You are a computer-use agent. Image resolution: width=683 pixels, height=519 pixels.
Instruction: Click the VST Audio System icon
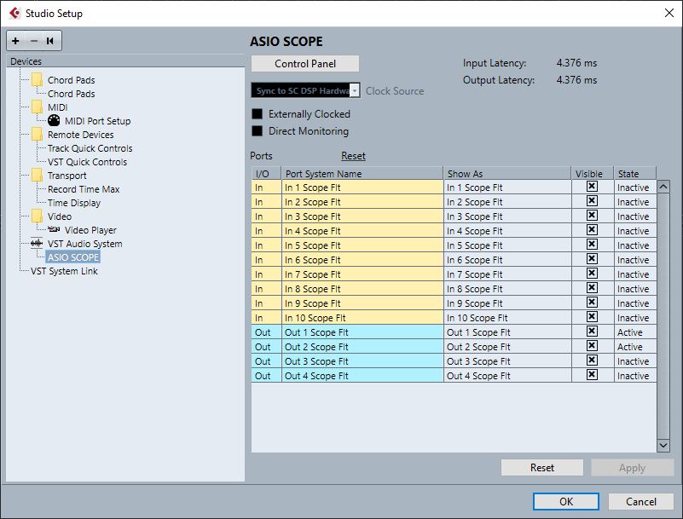(x=37, y=244)
